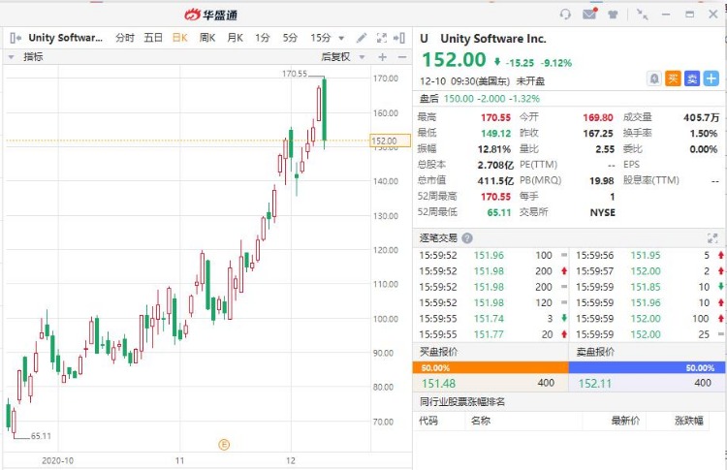Screen dimensions: 727x470
Task: Open the customer service headset icon
Action: pos(565,15)
